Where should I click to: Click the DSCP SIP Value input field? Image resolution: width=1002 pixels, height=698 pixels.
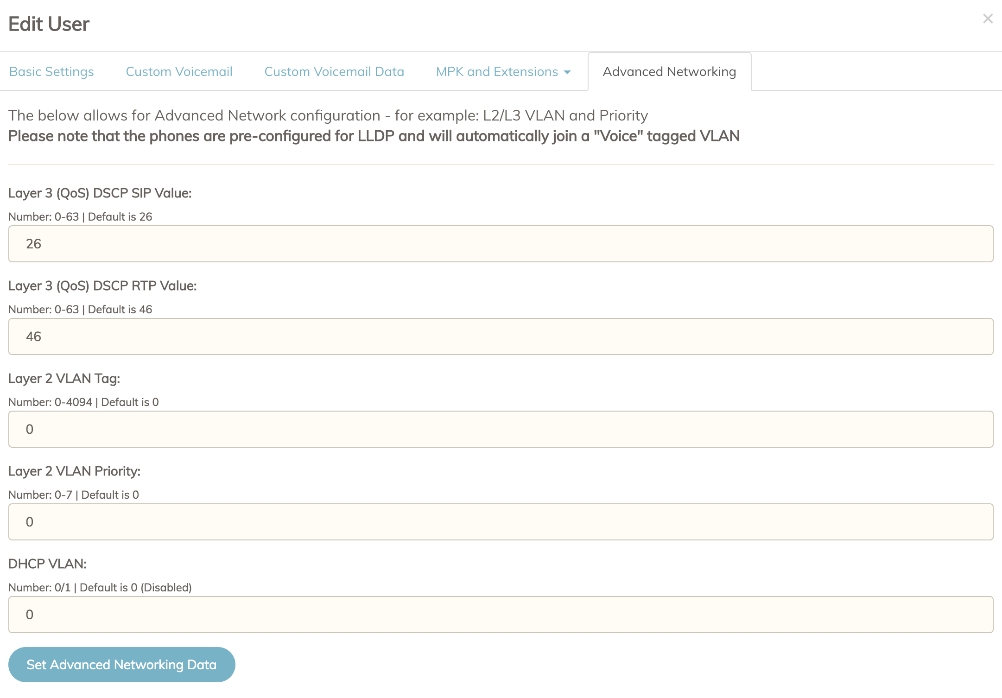click(501, 244)
